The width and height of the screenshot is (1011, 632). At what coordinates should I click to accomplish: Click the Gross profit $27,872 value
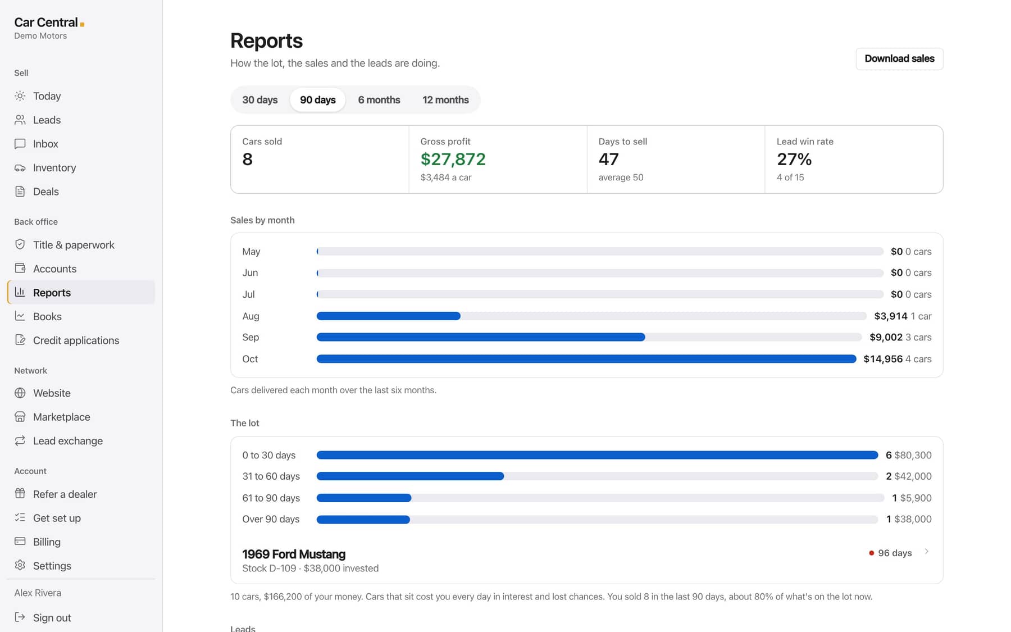pos(453,160)
